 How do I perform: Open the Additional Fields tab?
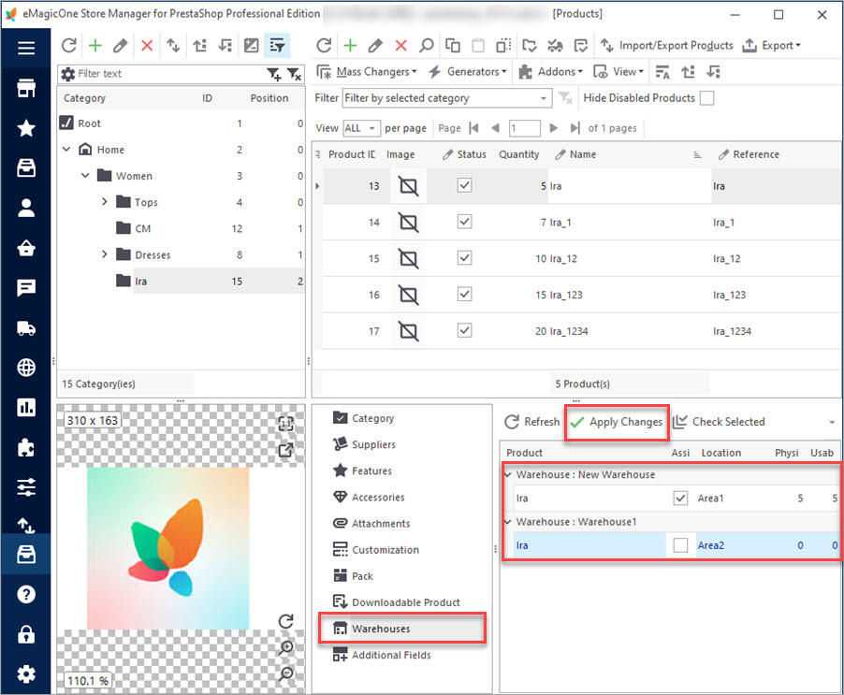point(382,655)
